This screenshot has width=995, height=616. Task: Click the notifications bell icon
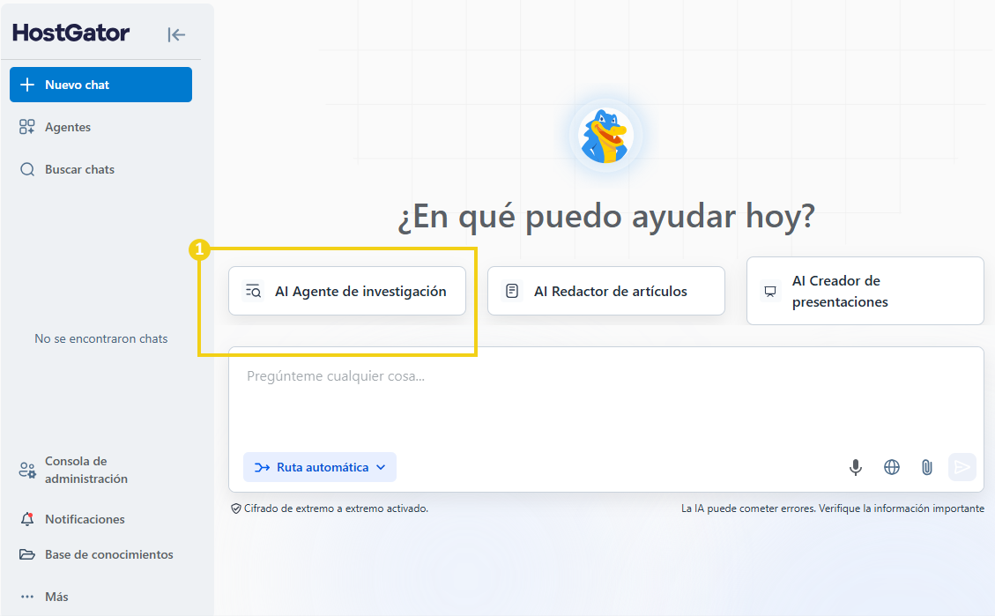coord(27,519)
